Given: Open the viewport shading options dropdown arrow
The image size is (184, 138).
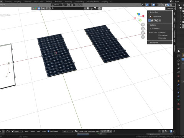Looking at the screenshot, I should [x=174, y=5].
